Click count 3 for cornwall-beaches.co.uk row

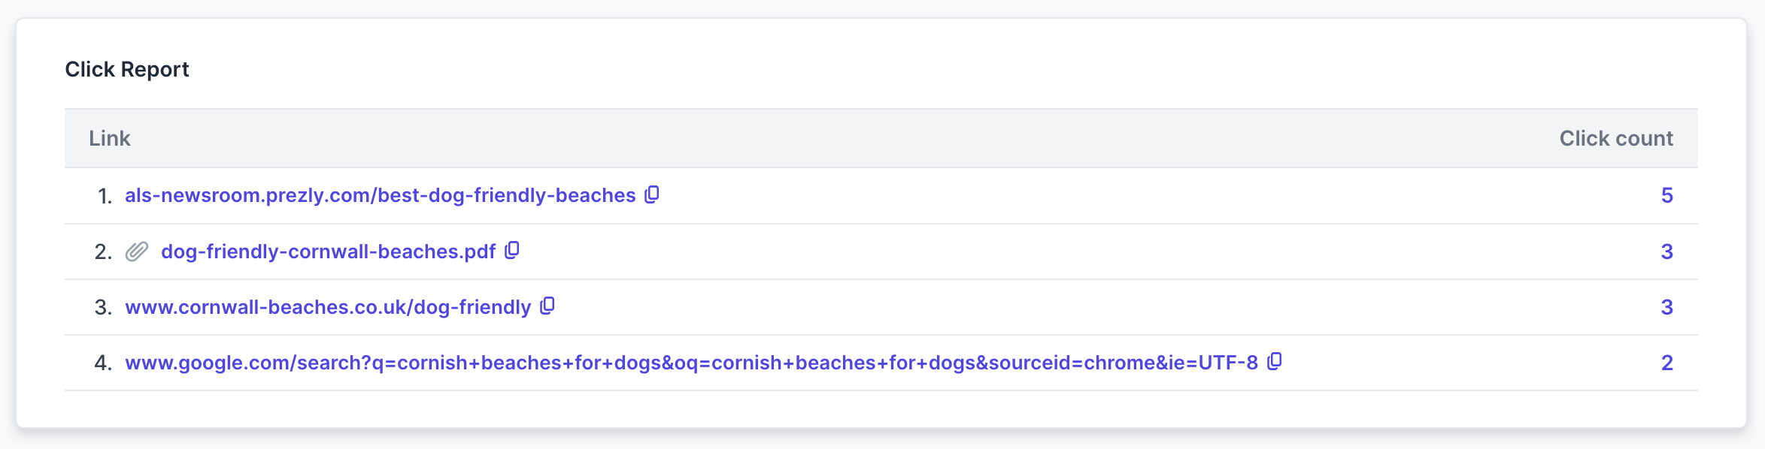1666,307
